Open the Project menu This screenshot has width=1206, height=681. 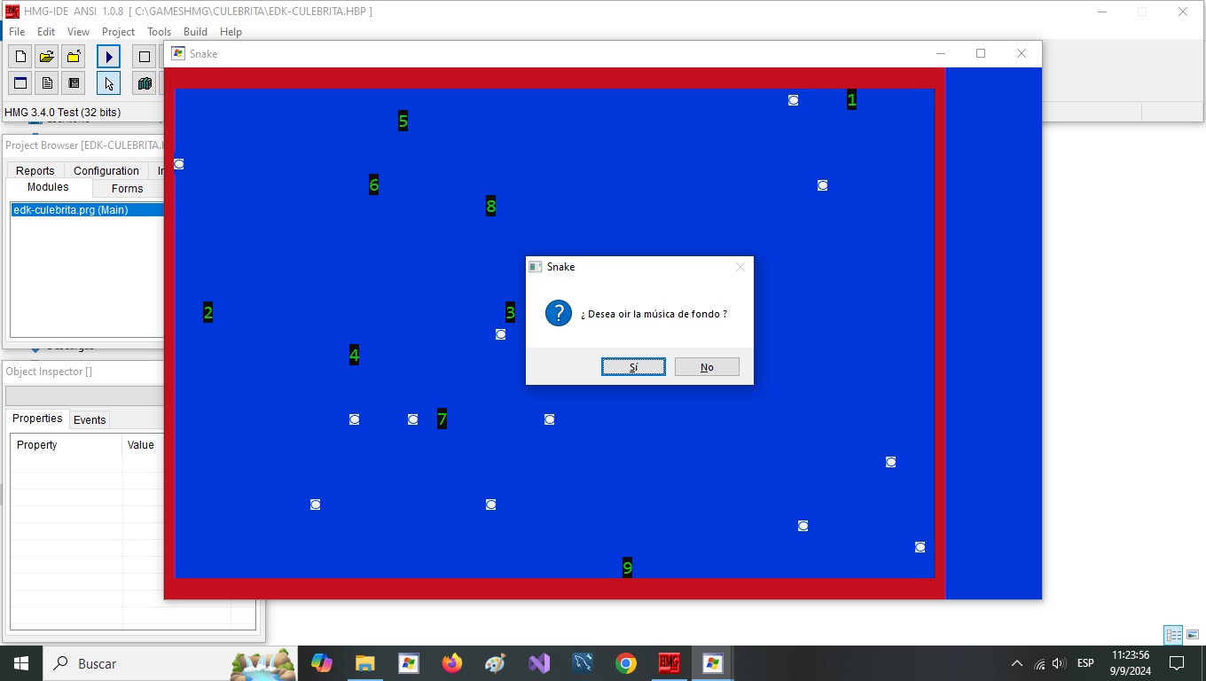pyautogui.click(x=118, y=32)
